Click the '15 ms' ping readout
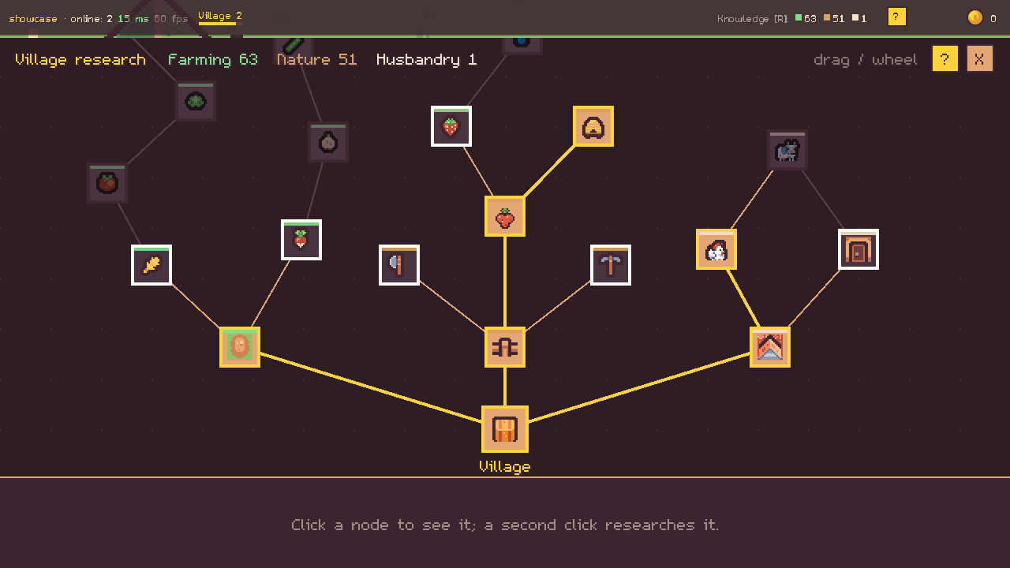 (133, 19)
